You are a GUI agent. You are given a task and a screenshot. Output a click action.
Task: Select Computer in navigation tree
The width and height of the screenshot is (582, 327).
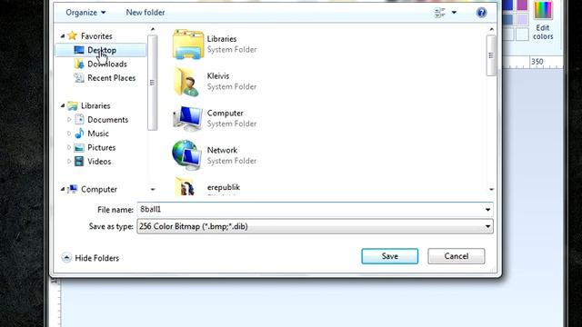coord(99,189)
